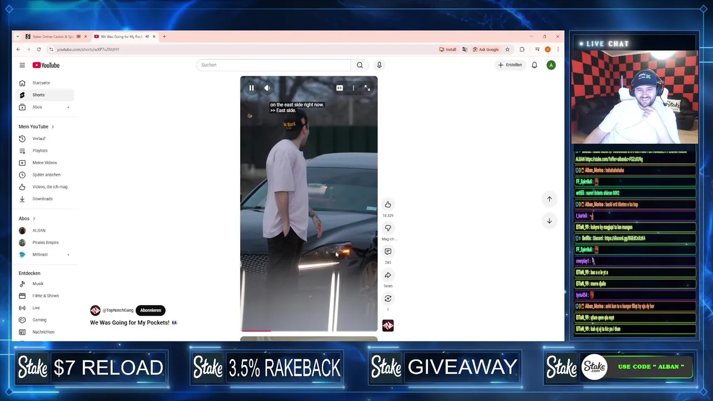
Task: Open a new browser tab
Action: (164, 37)
